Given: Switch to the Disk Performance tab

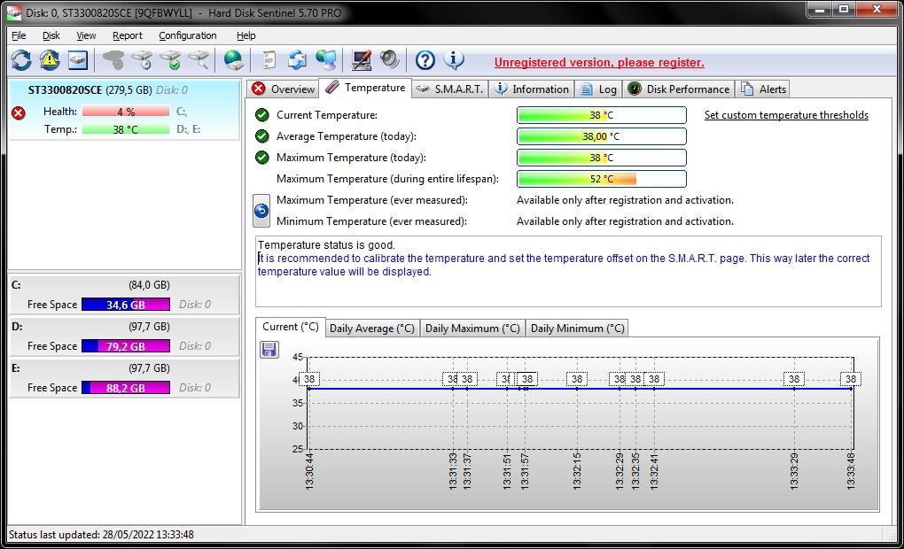Looking at the screenshot, I should click(679, 89).
